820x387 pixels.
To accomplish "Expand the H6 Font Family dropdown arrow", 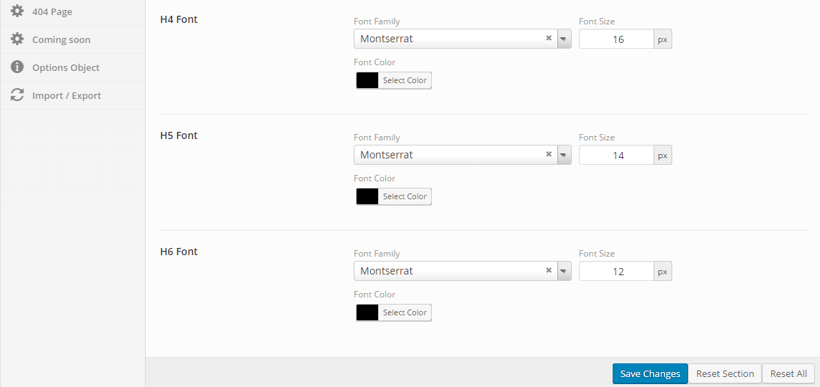I will tap(564, 270).
